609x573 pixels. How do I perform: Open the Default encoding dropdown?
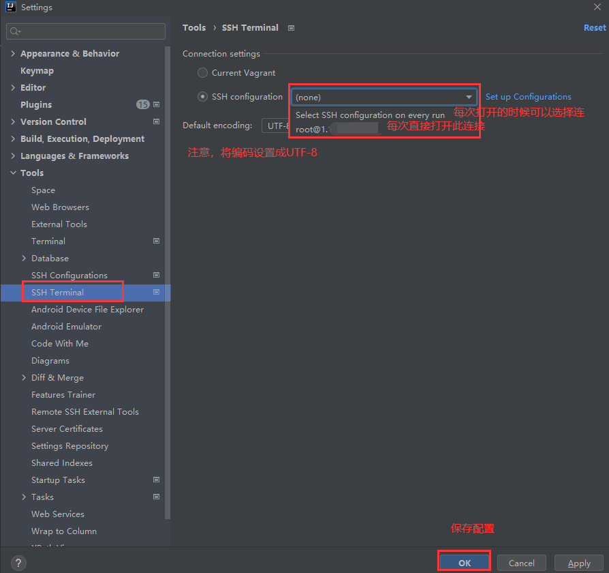point(275,126)
